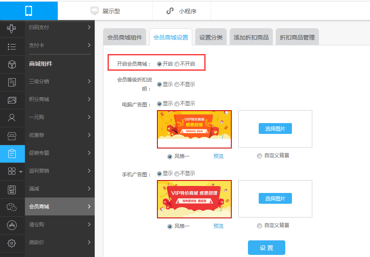The width and height of the screenshot is (370, 257).
Task: Select the highlighted clipboard sidebar icon
Action: pyautogui.click(x=12, y=153)
